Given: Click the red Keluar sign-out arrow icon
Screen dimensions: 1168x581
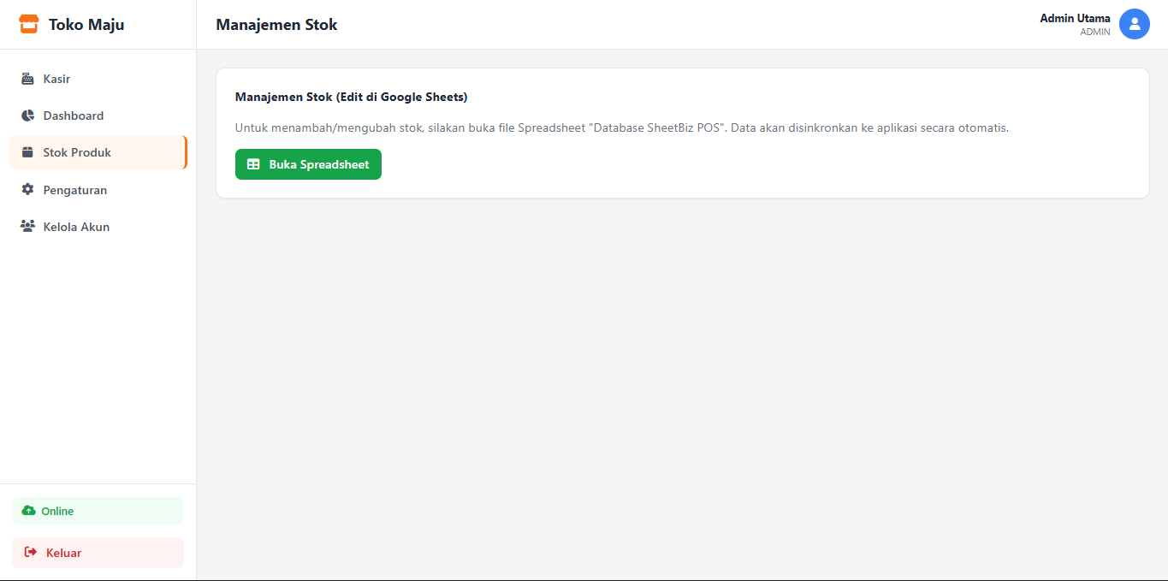Looking at the screenshot, I should click(31, 553).
